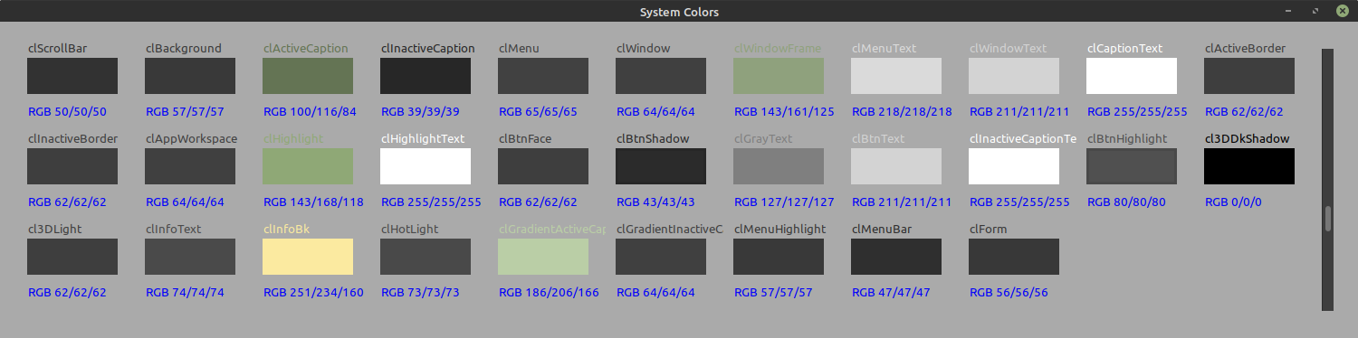1358x338 pixels.
Task: Click the RGB 143/161/125 value text
Action: [784, 112]
